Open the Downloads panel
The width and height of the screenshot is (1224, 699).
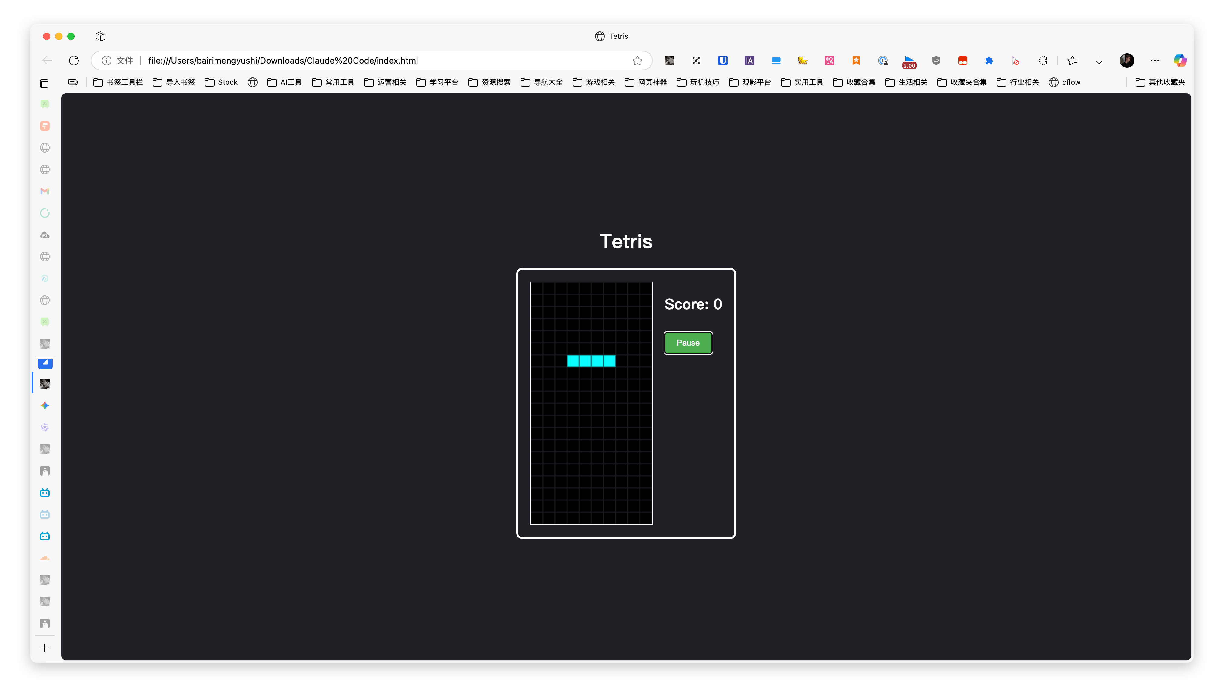click(x=1099, y=61)
